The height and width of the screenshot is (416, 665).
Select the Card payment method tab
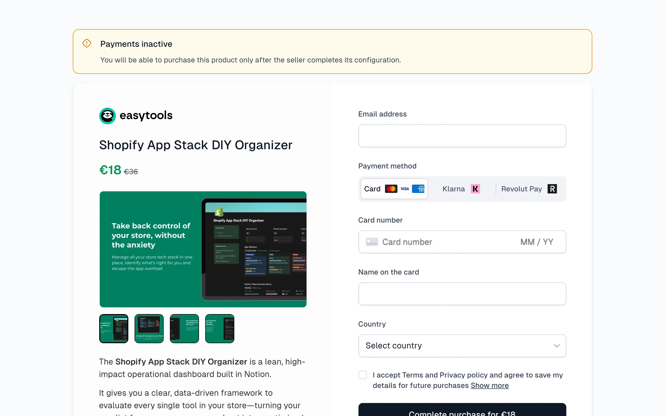394,189
